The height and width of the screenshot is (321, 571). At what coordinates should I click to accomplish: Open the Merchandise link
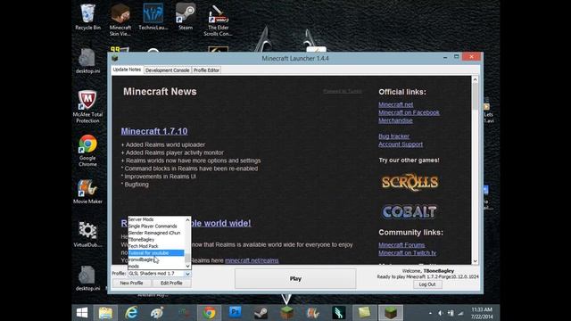pos(395,120)
